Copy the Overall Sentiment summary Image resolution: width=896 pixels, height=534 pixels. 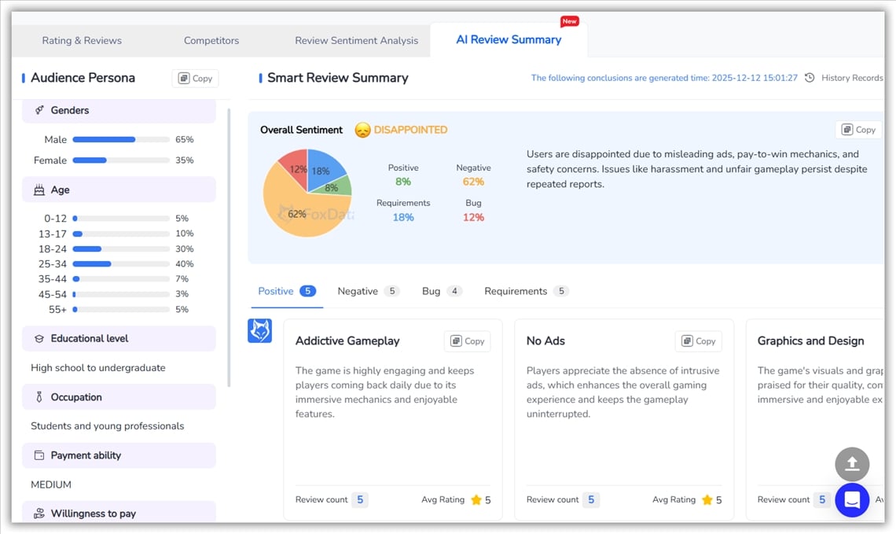858,130
